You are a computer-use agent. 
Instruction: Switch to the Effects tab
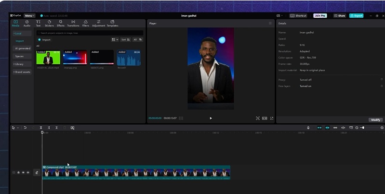click(x=60, y=24)
